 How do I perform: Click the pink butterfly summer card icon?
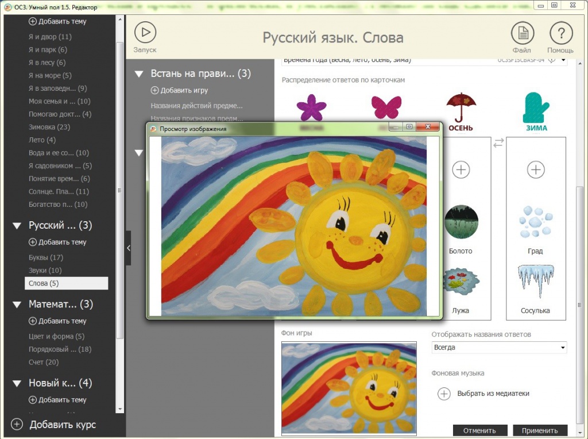[x=386, y=107]
